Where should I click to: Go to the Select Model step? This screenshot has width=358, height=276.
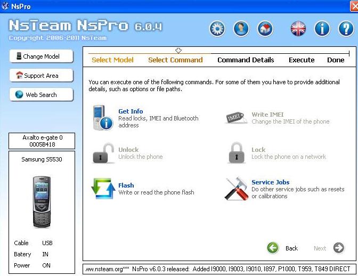pyautogui.click(x=112, y=60)
